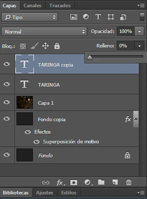Select the Fondo copia thumbnail
The height and width of the screenshot is (199, 147).
tap(25, 119)
